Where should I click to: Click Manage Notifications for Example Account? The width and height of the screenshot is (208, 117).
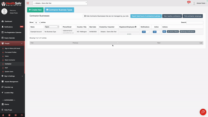(x=187, y=31)
